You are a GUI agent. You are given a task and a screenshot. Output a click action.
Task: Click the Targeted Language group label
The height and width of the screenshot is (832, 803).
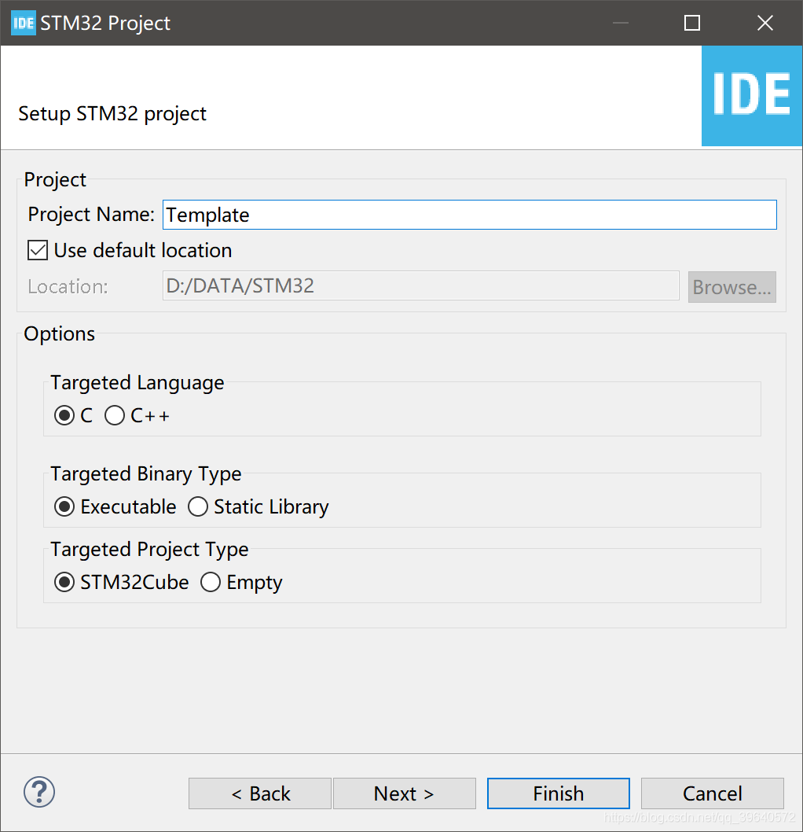click(137, 383)
